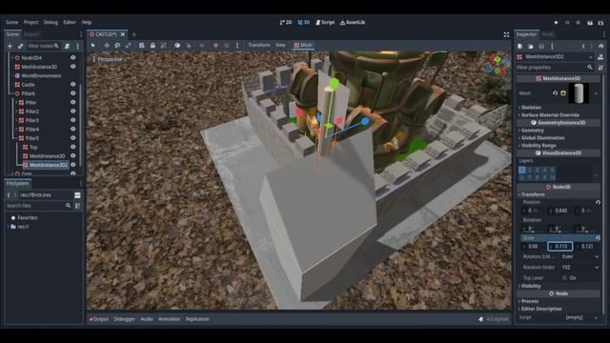Open documentation icon beside MeshInstance3D2 name

point(600,57)
